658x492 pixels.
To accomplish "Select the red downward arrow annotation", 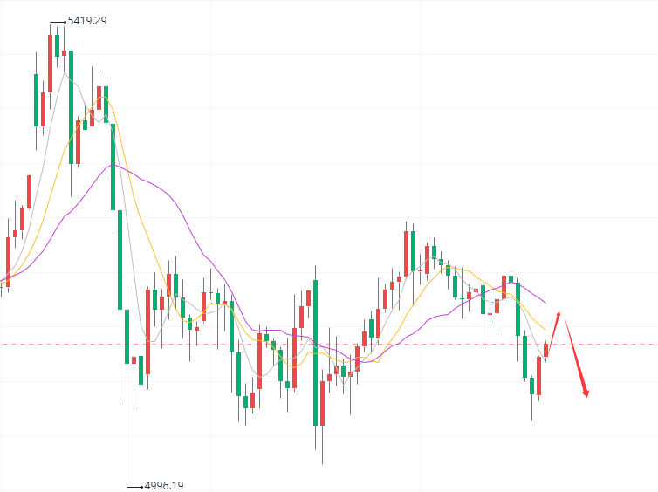I will click(x=577, y=358).
